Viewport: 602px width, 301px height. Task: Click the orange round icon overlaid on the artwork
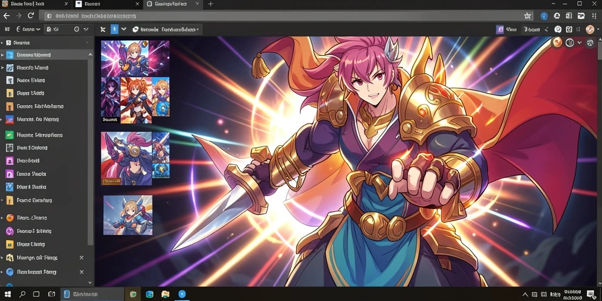click(556, 42)
